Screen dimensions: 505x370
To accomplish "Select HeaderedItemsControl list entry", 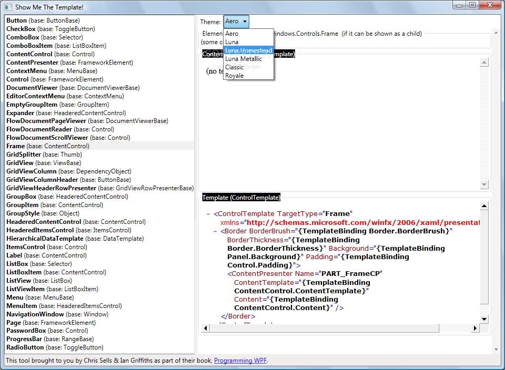I will pyautogui.click(x=100, y=230).
